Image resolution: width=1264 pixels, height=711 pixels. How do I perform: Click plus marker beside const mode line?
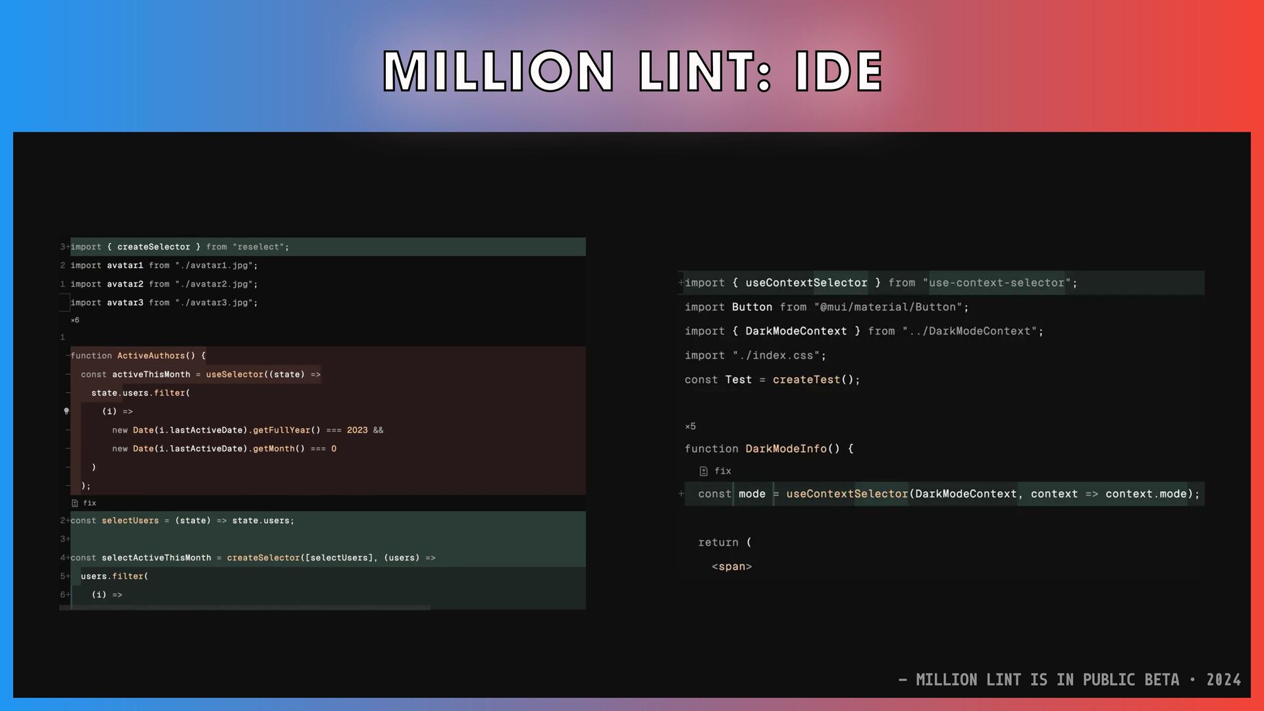click(x=681, y=494)
